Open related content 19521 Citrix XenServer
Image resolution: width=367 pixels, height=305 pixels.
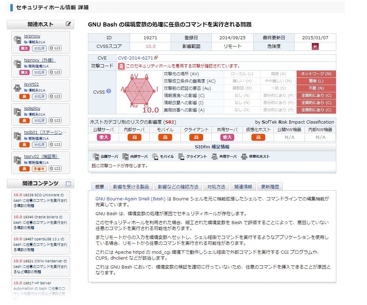pyautogui.click(x=40, y=266)
